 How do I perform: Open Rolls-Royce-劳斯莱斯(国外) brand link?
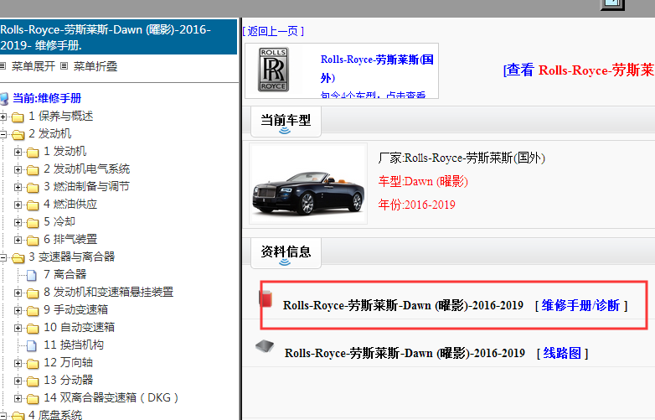pyautogui.click(x=377, y=69)
